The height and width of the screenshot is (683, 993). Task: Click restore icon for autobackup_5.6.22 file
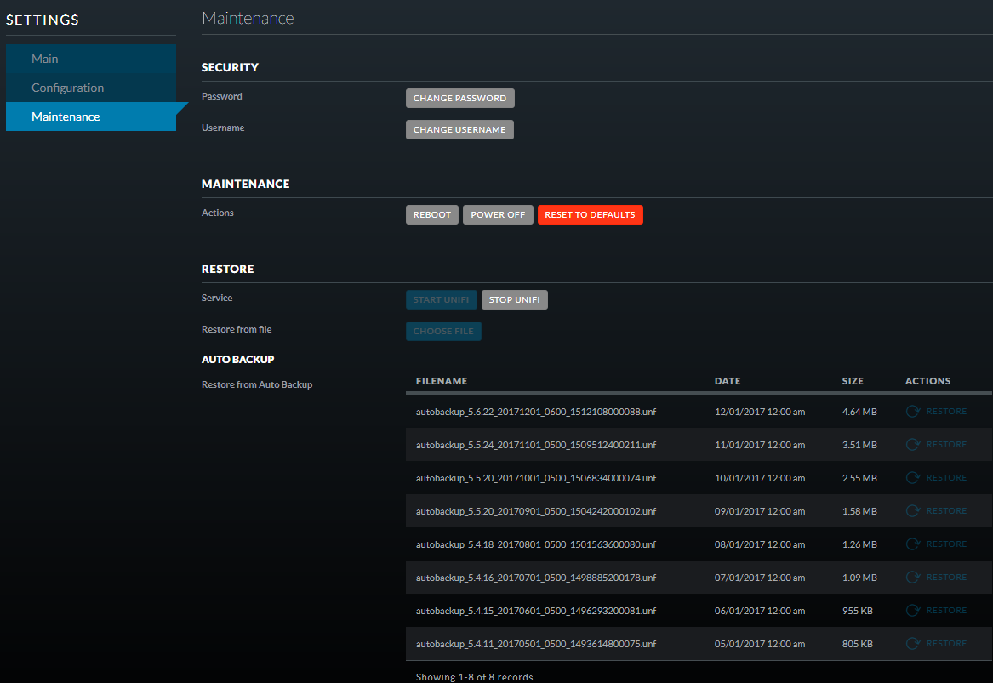[913, 412]
